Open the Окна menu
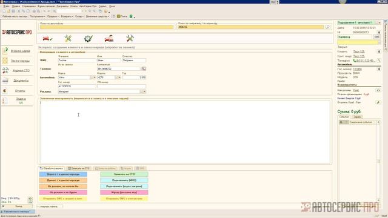 point(112,6)
